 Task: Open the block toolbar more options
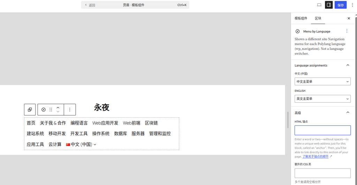click(70, 110)
